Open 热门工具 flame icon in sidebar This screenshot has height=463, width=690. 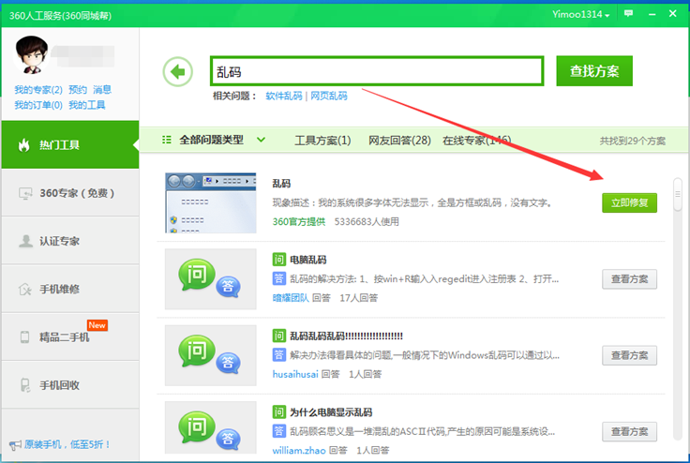(24, 145)
